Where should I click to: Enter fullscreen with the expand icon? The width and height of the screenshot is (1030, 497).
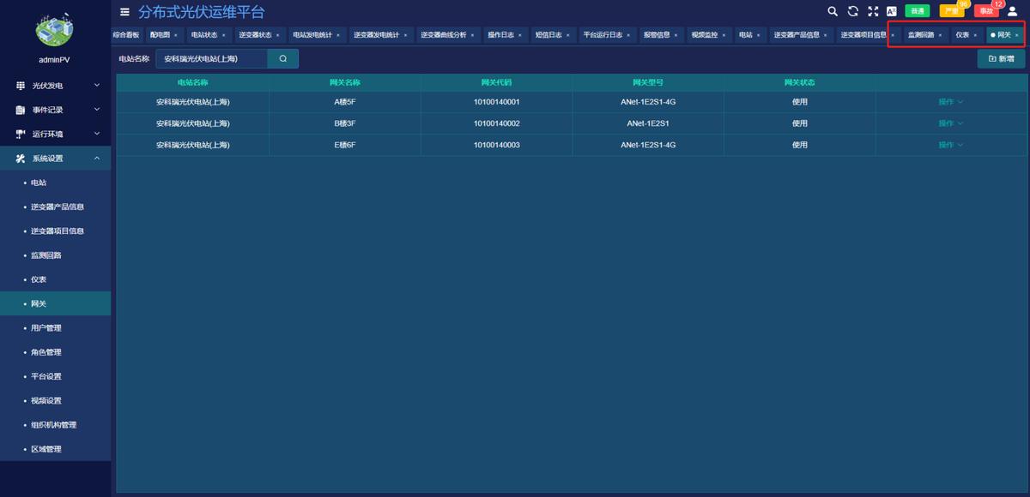[x=873, y=11]
